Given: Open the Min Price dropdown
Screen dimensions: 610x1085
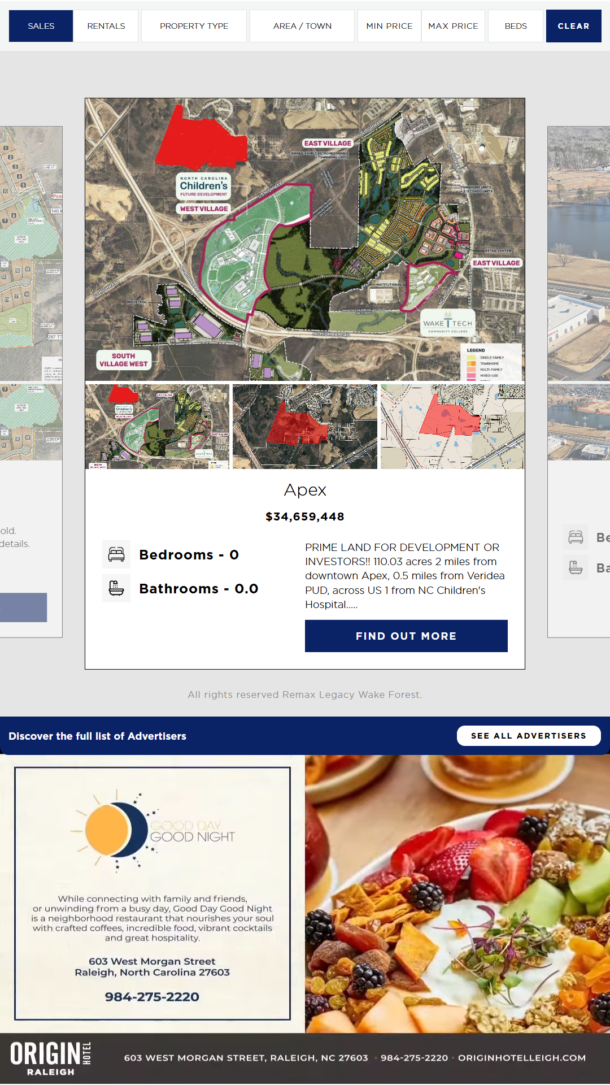Looking at the screenshot, I should coord(389,26).
